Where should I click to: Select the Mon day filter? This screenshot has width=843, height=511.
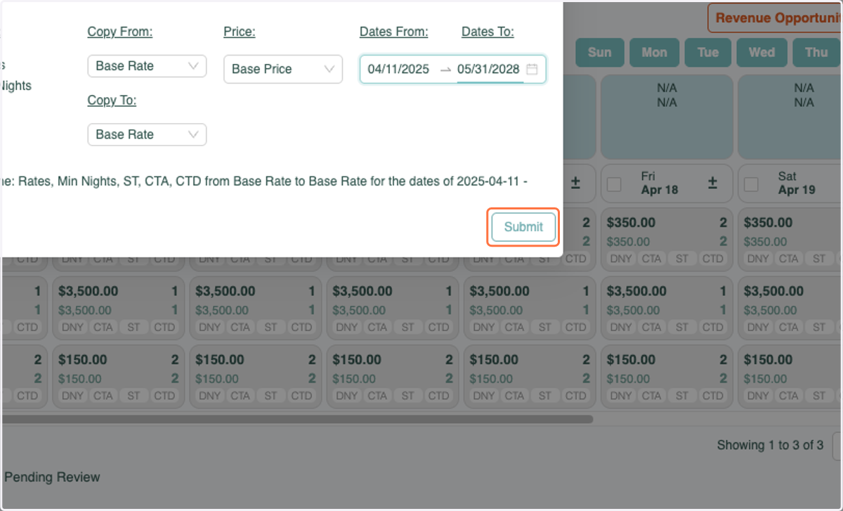point(654,53)
